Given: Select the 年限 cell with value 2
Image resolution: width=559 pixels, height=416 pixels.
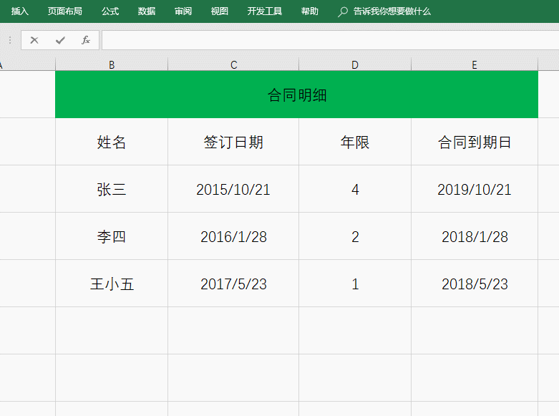Looking at the screenshot, I should (x=355, y=236).
